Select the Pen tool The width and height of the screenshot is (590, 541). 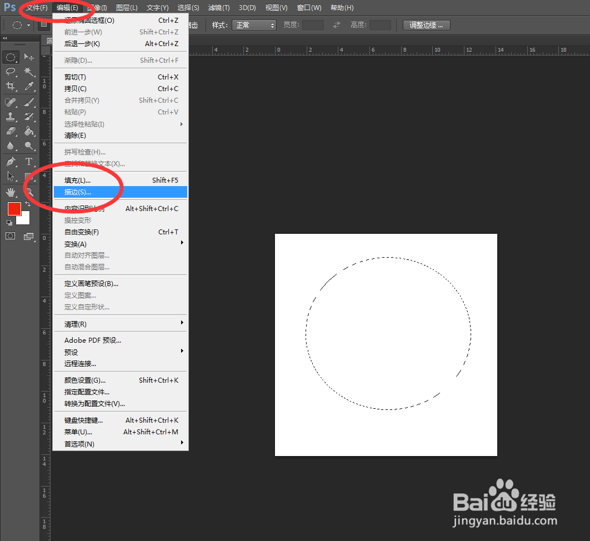point(11,162)
